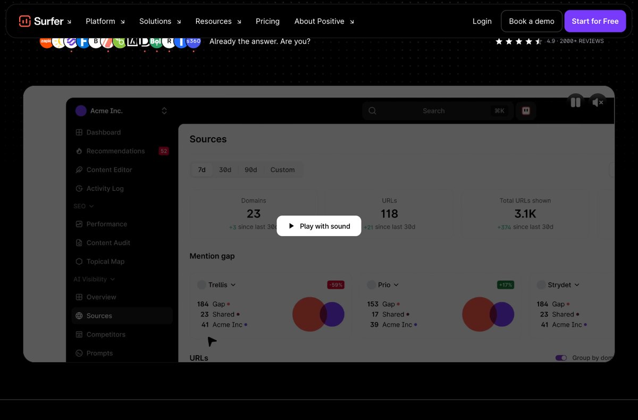Click the Content Audit document icon

tap(79, 242)
